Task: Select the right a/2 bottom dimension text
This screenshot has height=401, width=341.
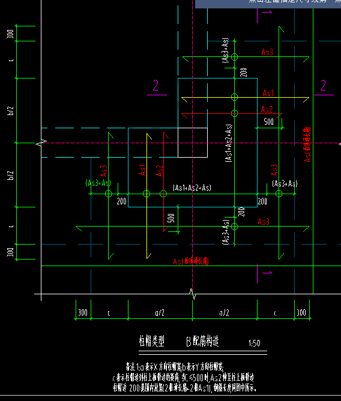Action: pos(224,313)
